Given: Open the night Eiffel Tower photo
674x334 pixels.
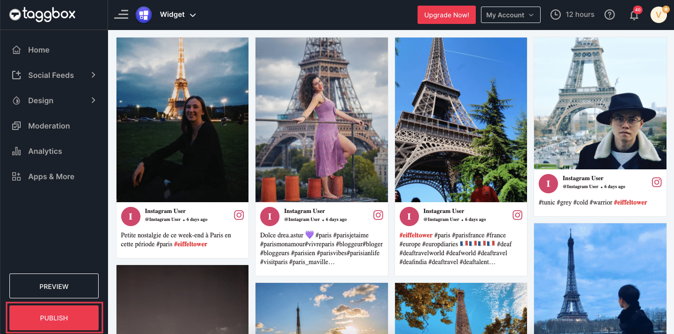Looking at the screenshot, I should [182, 120].
